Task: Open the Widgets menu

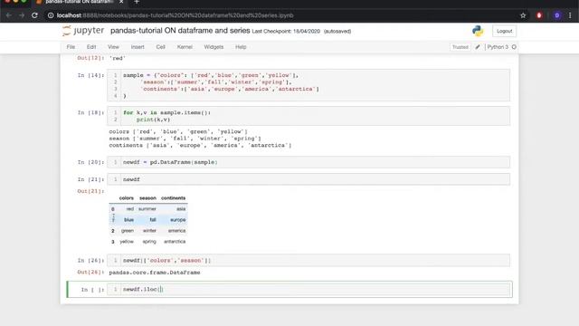Action: click(214, 47)
